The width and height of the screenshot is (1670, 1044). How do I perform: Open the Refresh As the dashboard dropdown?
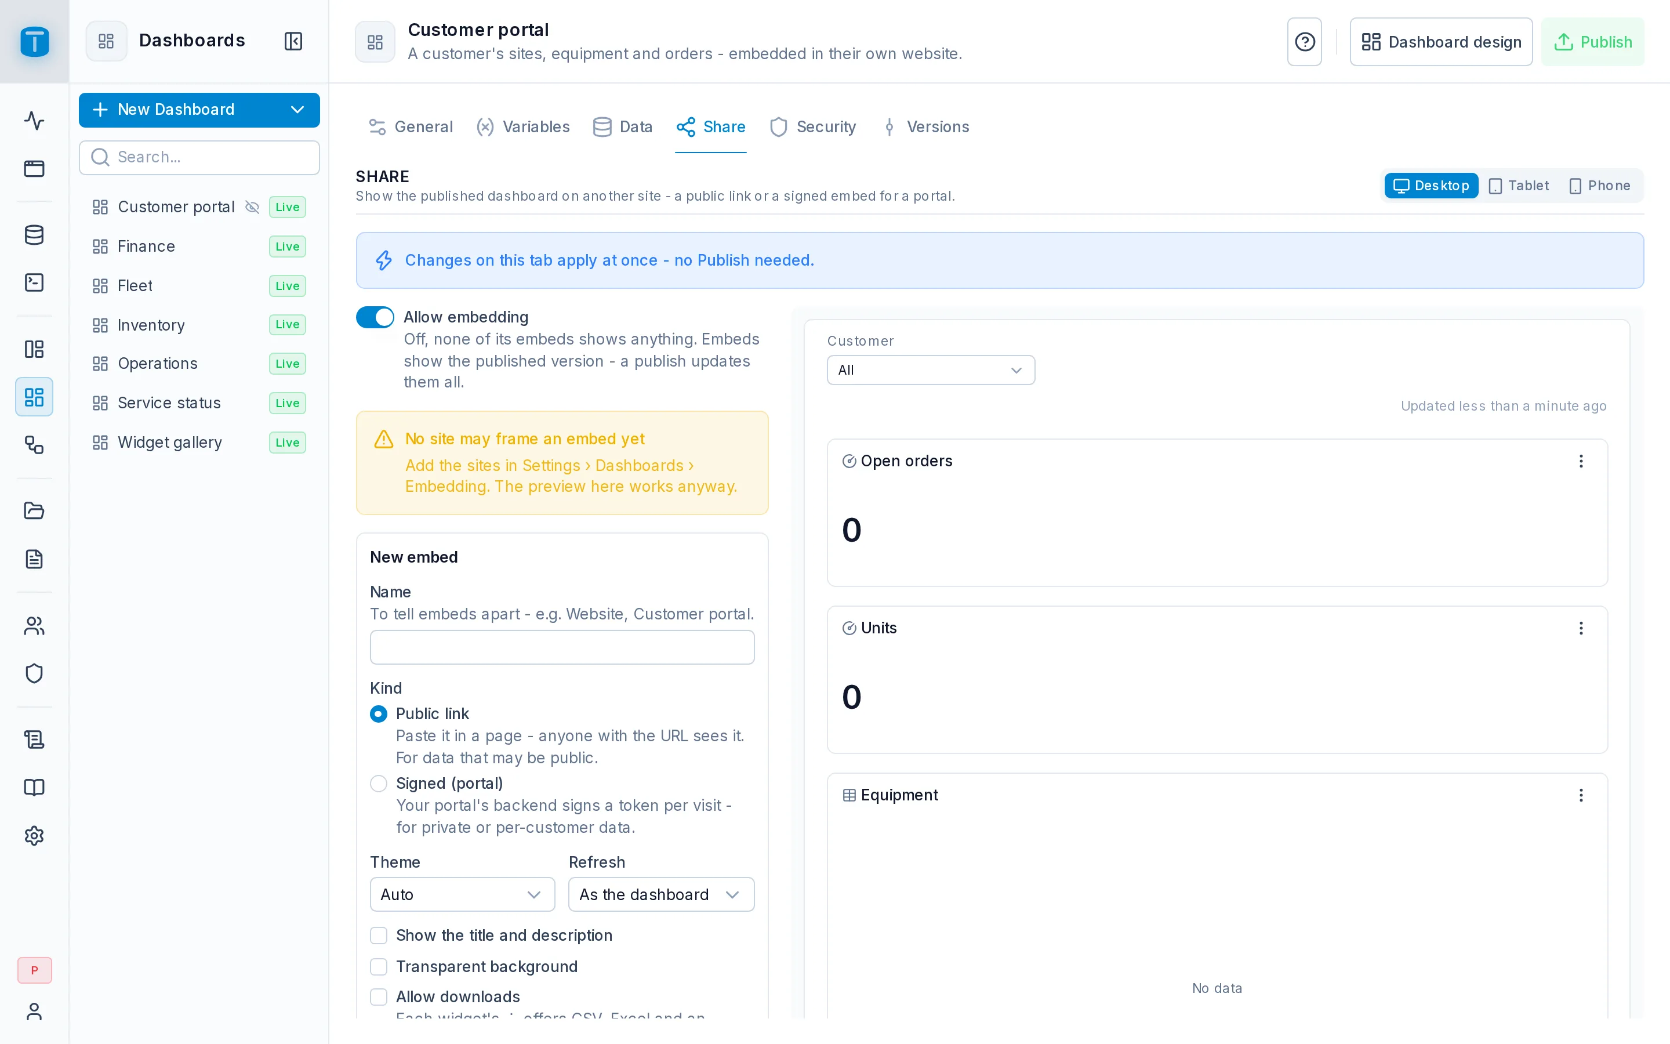[x=661, y=895]
